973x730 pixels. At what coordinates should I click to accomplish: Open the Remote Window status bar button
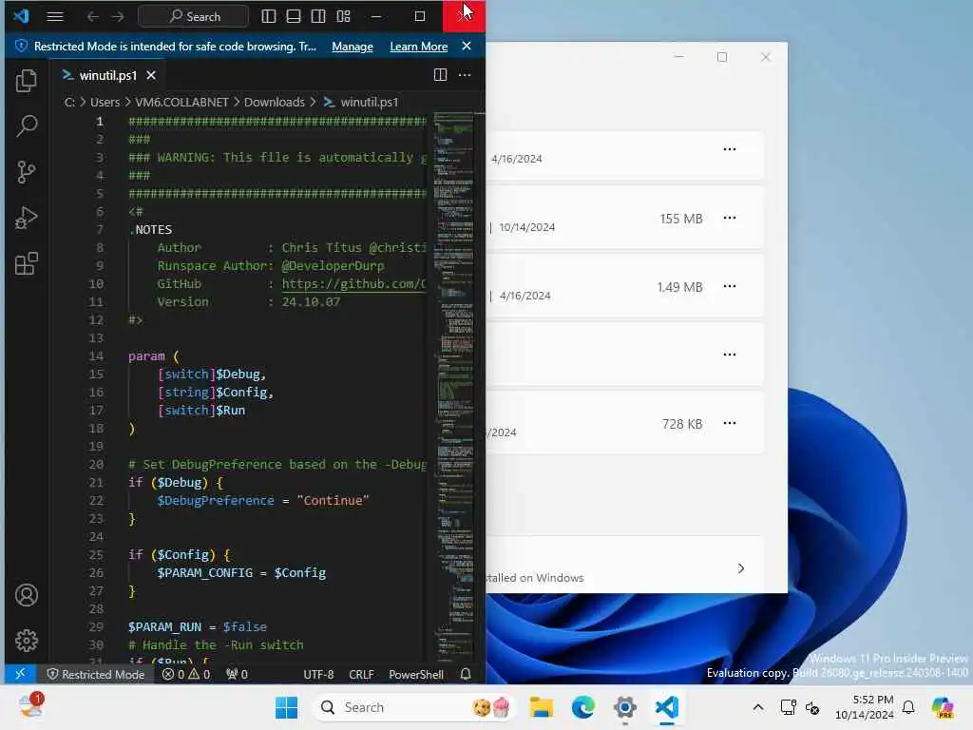[20, 674]
